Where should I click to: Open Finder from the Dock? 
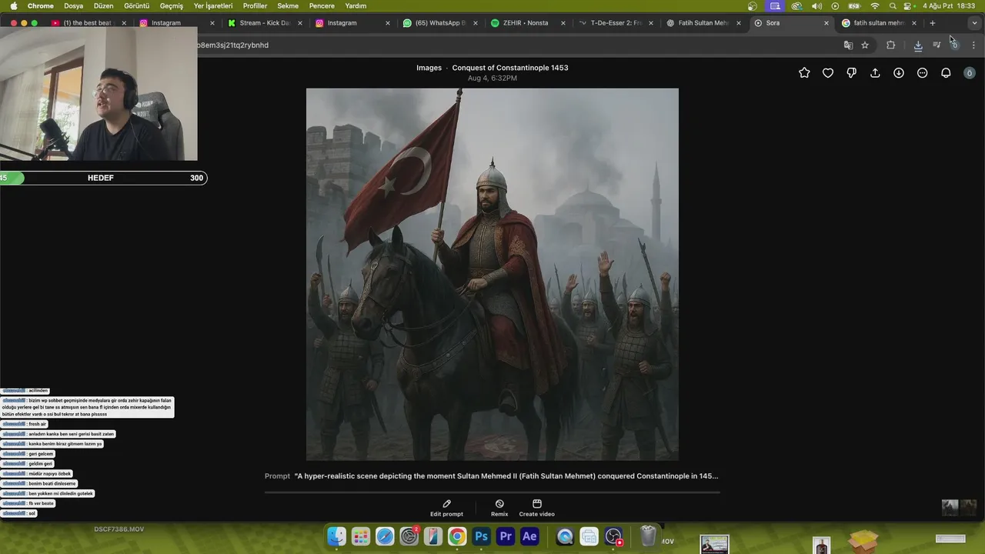click(x=337, y=536)
